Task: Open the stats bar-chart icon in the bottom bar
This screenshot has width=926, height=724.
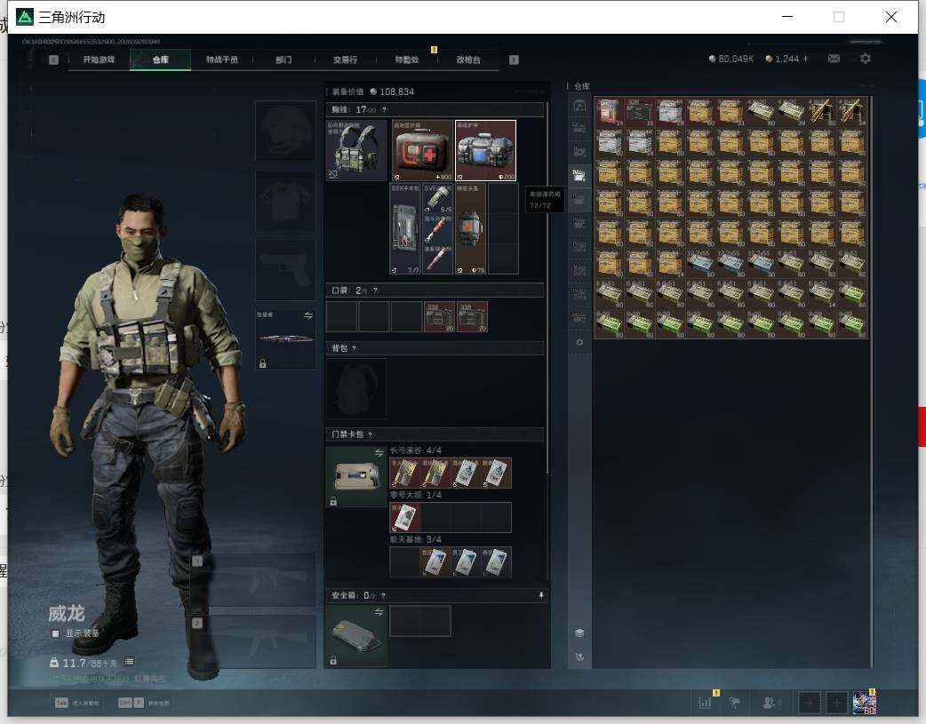Action: [x=705, y=703]
